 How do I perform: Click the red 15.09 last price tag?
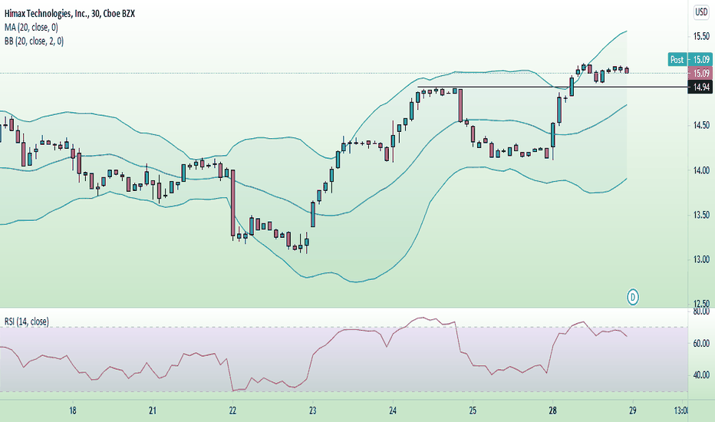pyautogui.click(x=700, y=73)
